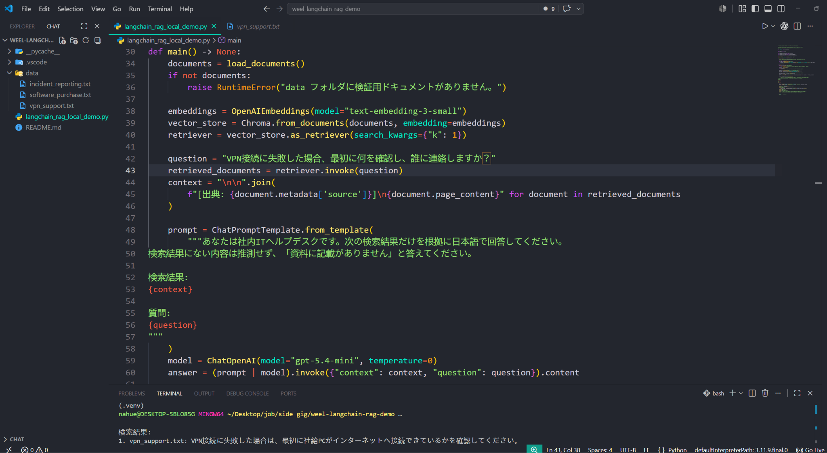827x453 pixels.
Task: Toggle the bottom panel visibility
Action: (768, 8)
